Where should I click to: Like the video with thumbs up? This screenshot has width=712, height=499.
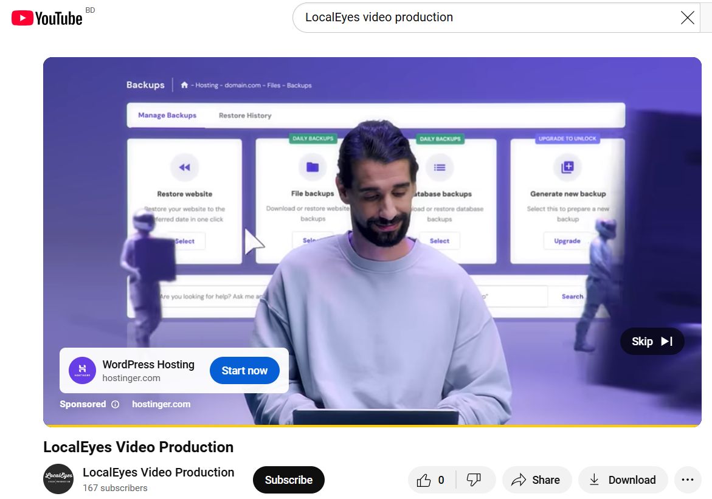tap(431, 480)
